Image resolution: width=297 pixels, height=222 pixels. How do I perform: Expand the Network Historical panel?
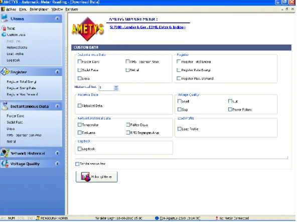(57, 153)
